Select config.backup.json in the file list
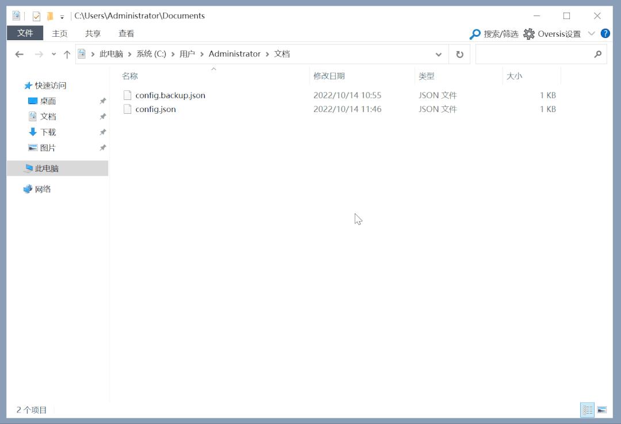This screenshot has height=424, width=621. [x=170, y=95]
